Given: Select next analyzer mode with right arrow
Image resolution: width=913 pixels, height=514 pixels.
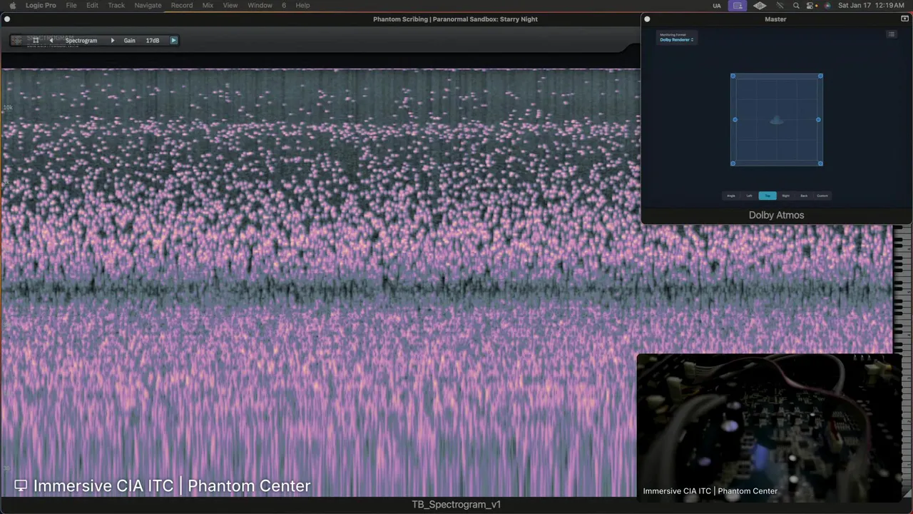Looking at the screenshot, I should 112,41.
